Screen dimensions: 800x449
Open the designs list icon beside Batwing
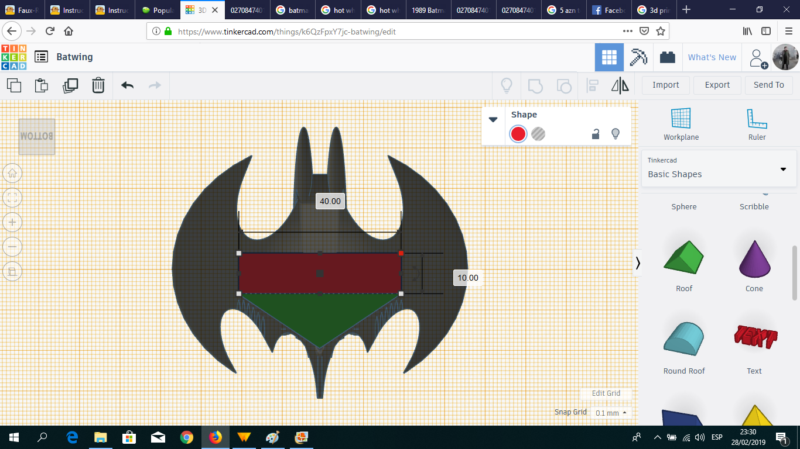[x=41, y=57]
